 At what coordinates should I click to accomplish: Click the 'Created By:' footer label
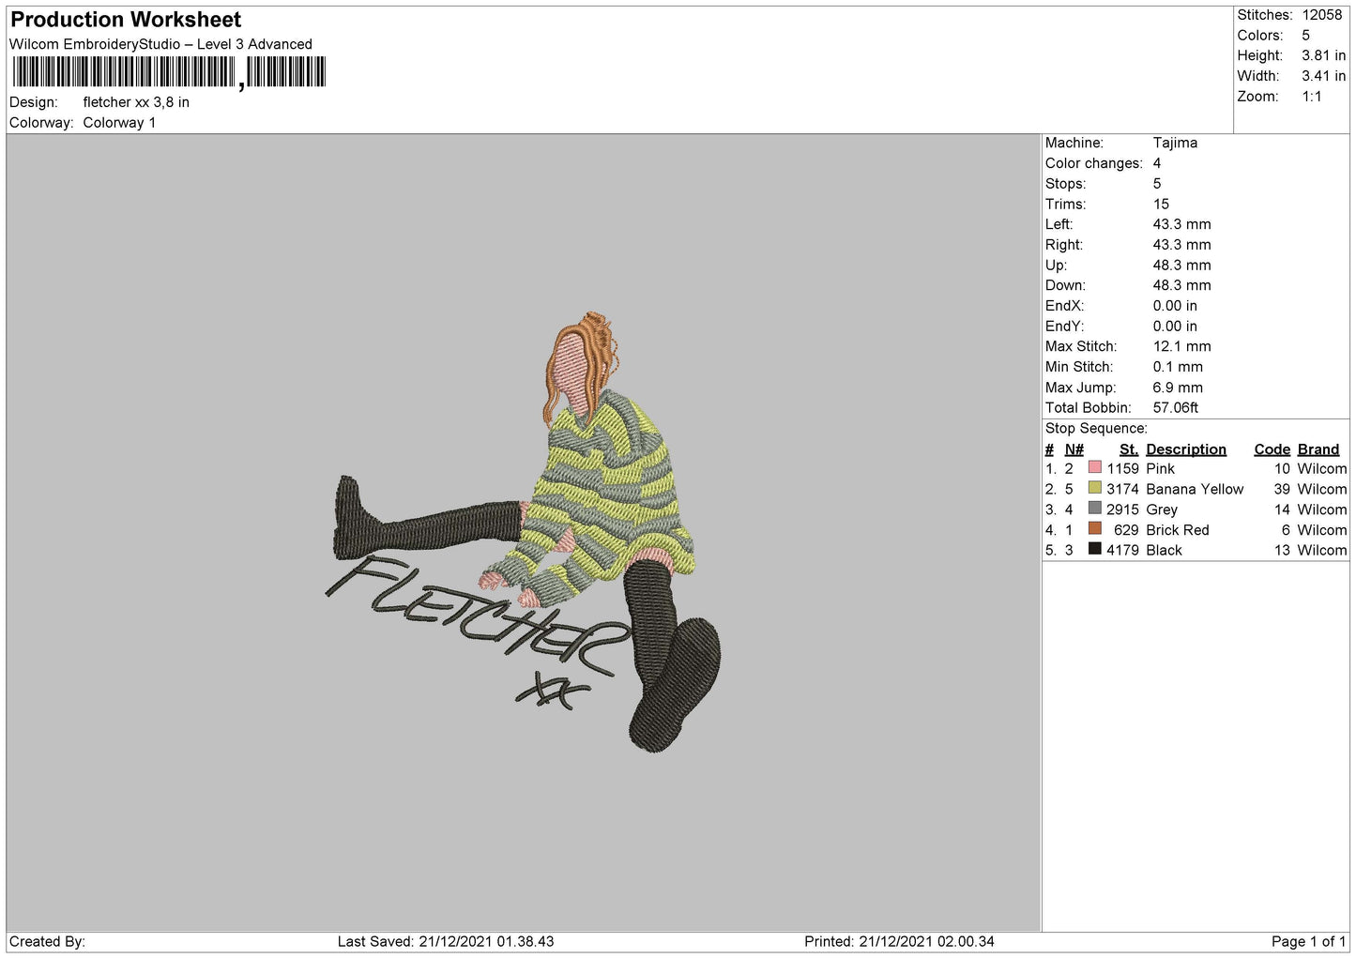tap(47, 941)
